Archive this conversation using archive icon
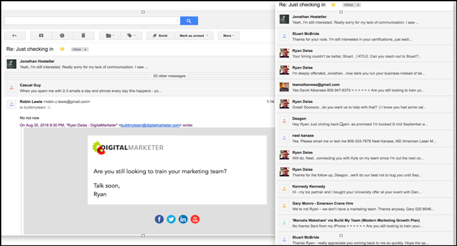Screen dimensions: 457x246 pos(41,36)
